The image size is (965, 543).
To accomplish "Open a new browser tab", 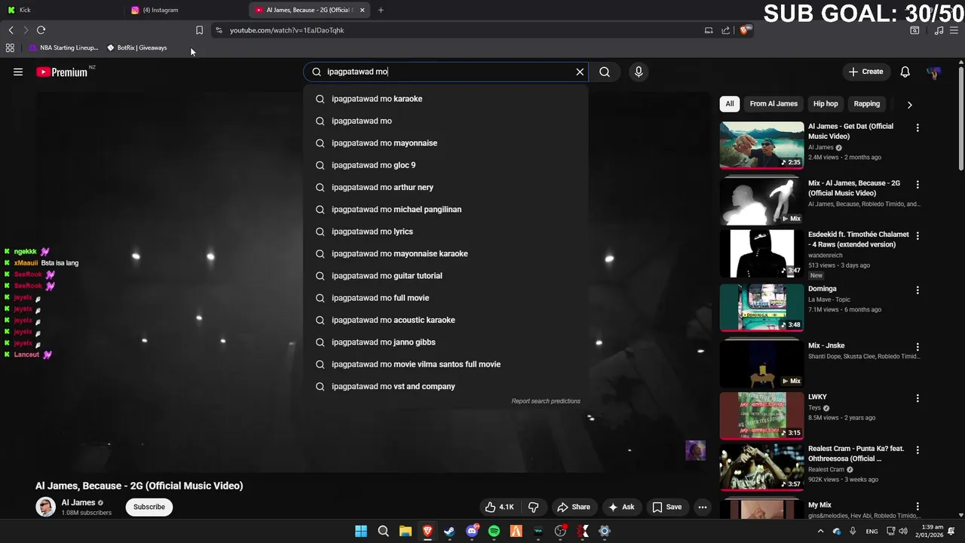I will click(381, 10).
